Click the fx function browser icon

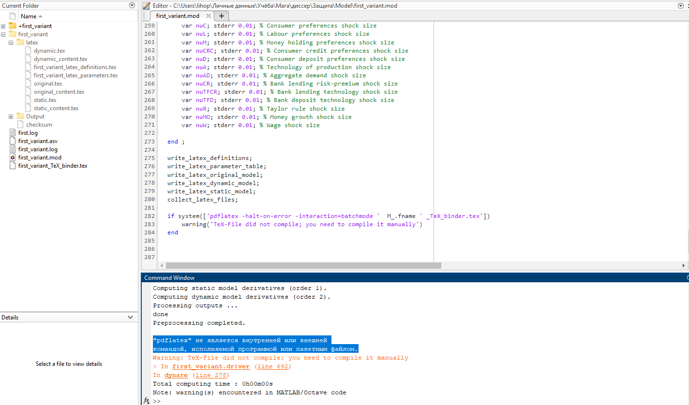pos(147,401)
